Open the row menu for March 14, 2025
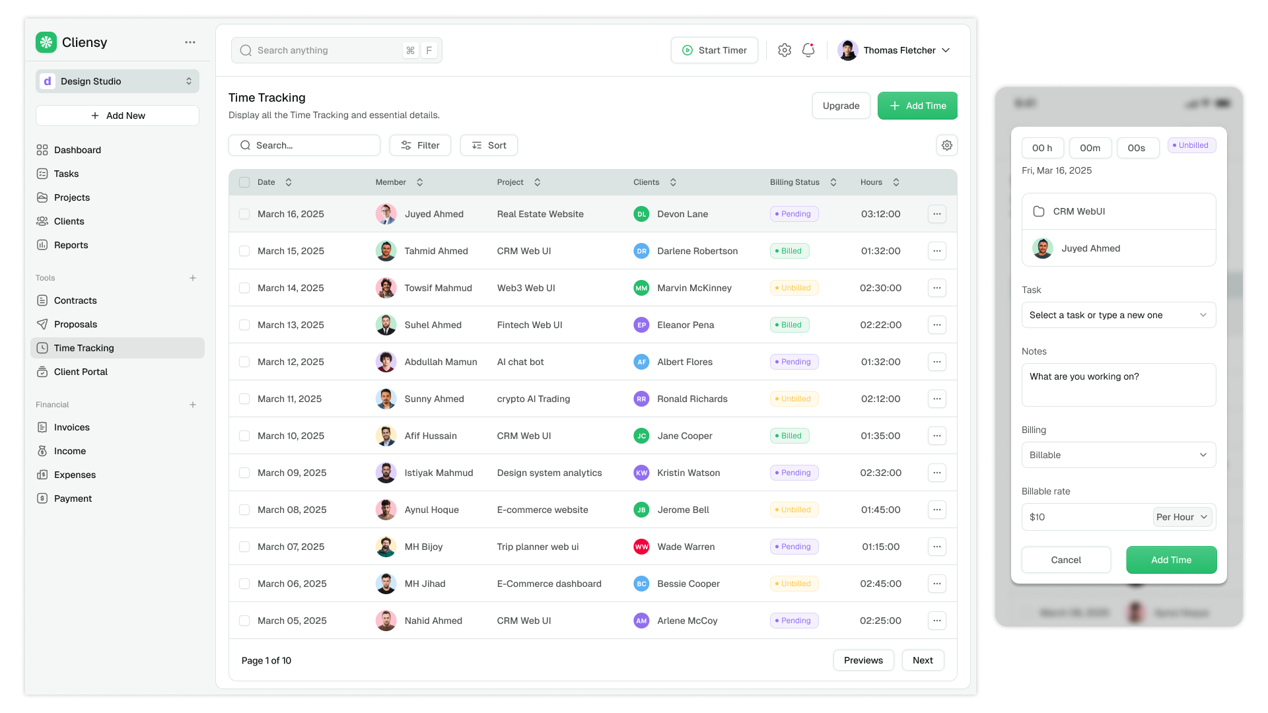 pyautogui.click(x=937, y=288)
